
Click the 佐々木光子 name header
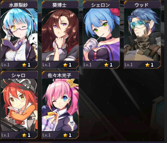pos(60,75)
